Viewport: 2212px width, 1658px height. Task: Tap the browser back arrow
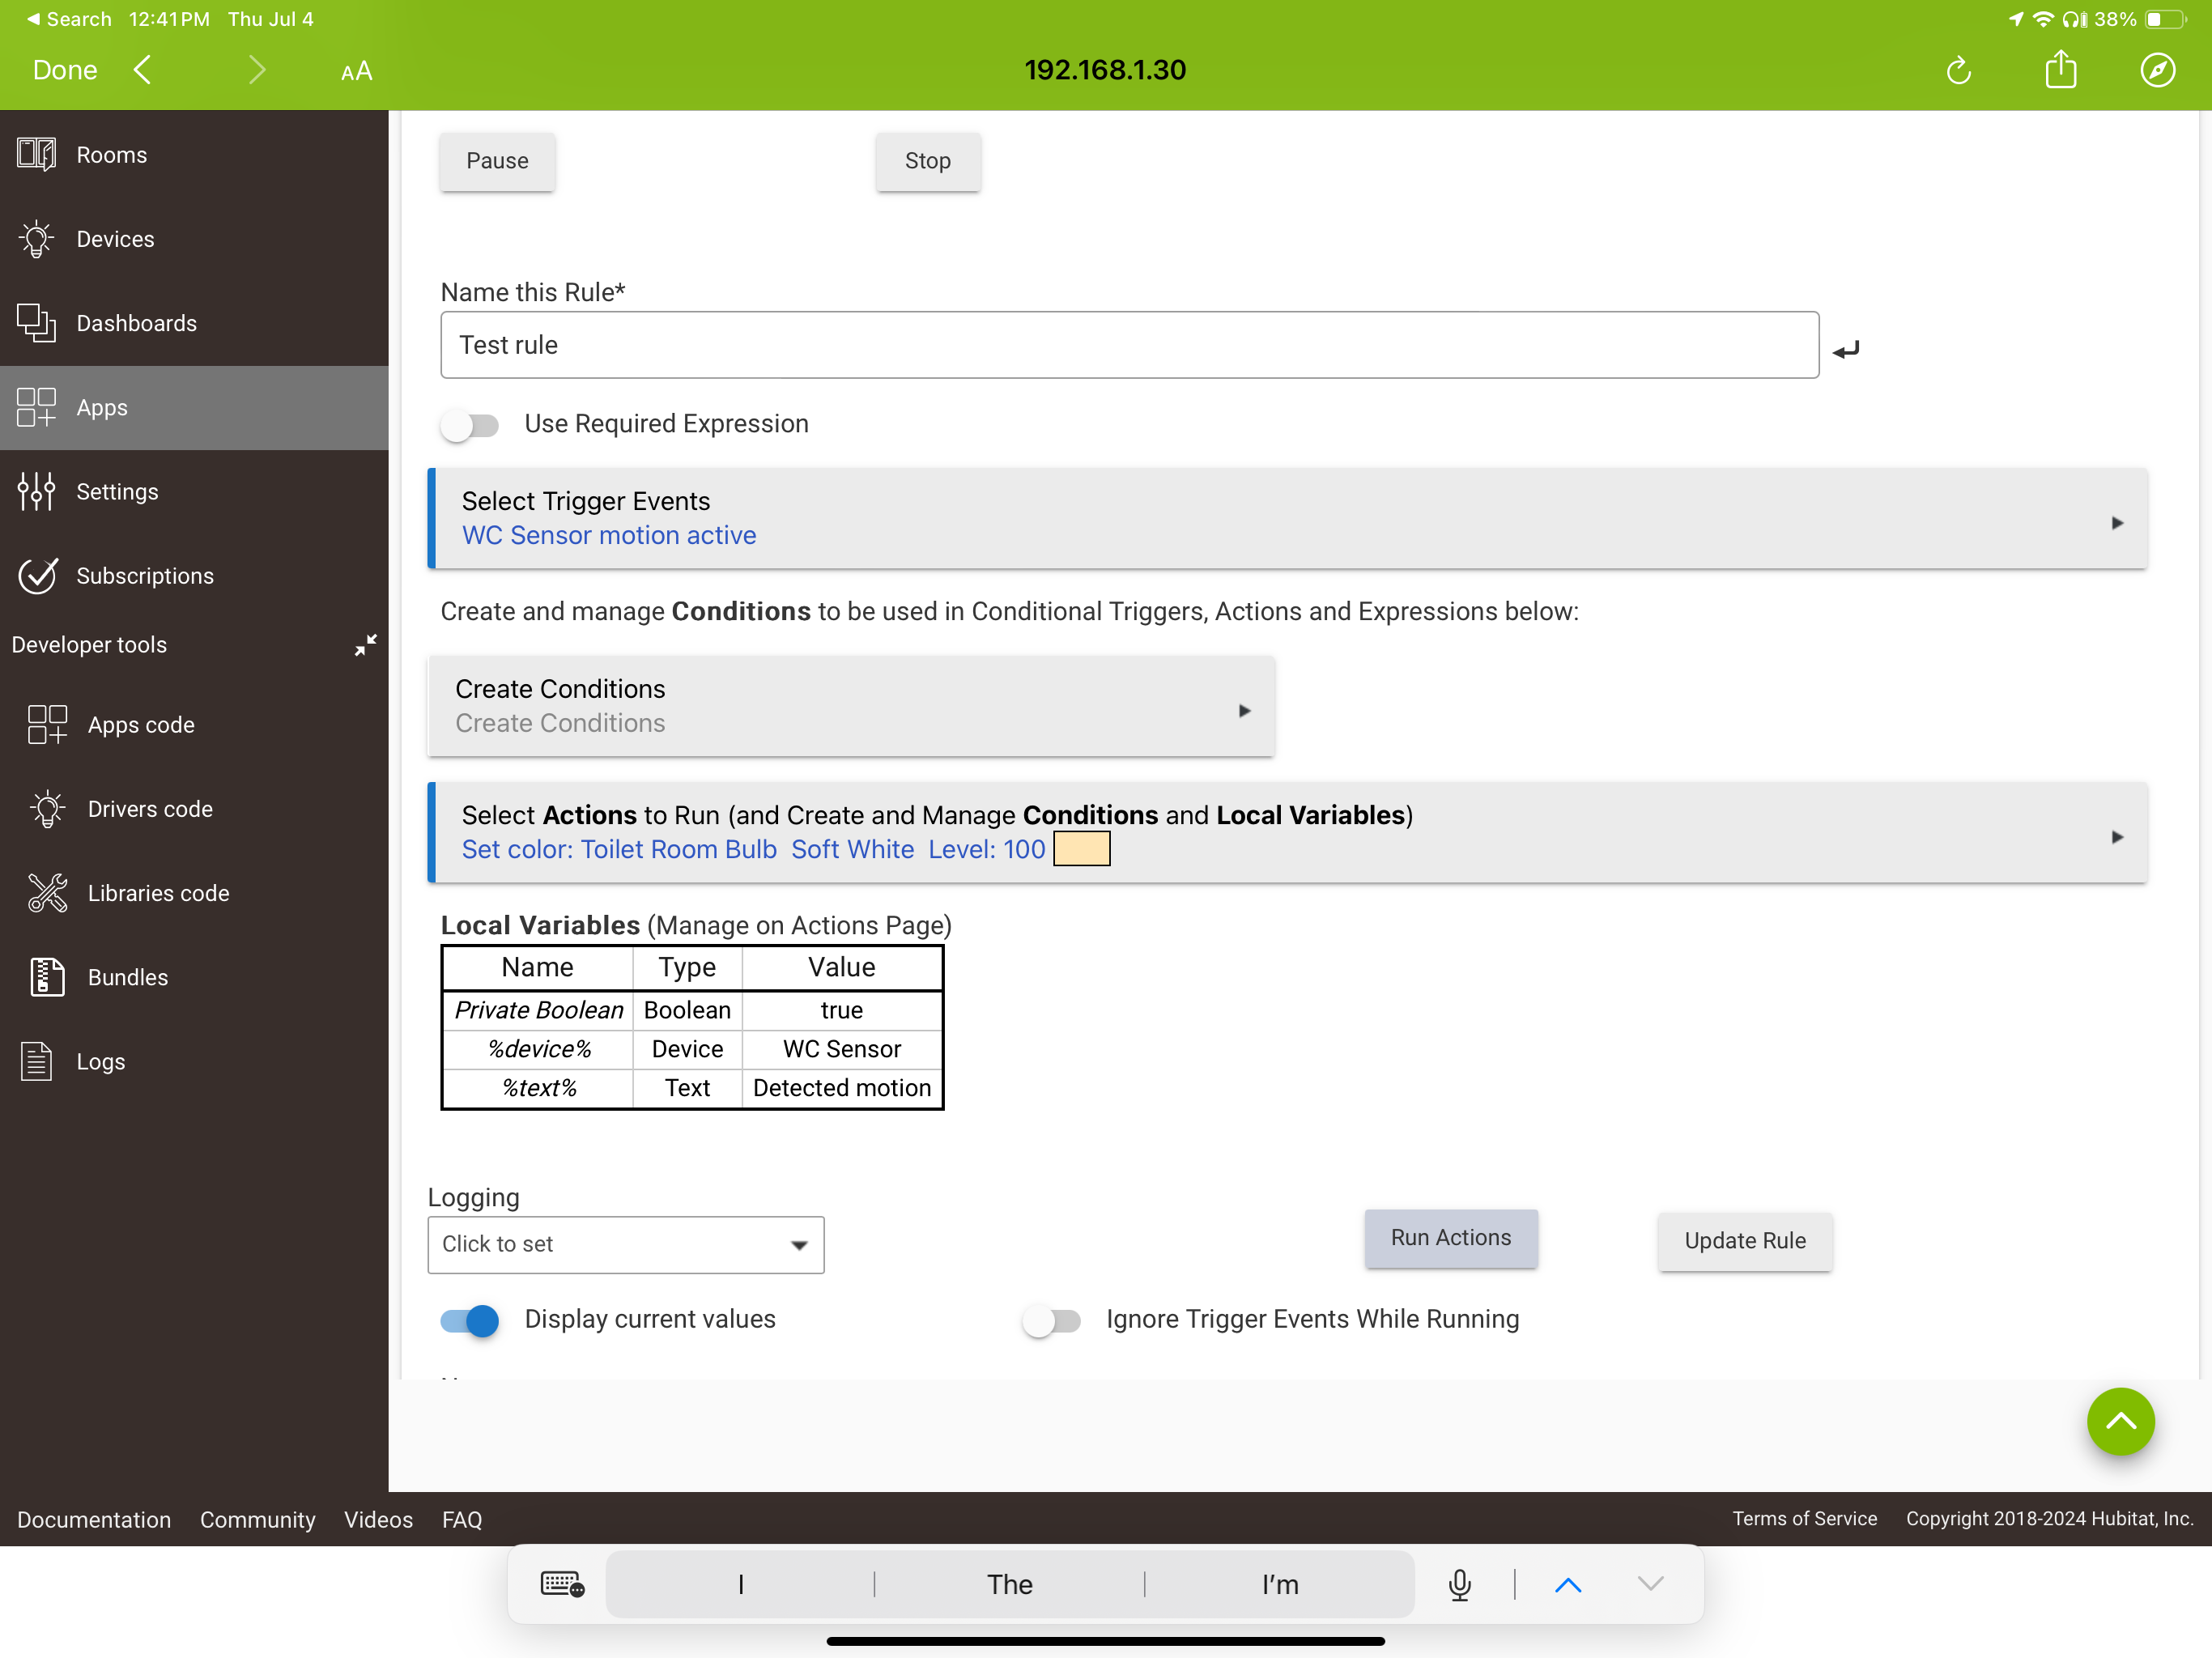point(143,70)
